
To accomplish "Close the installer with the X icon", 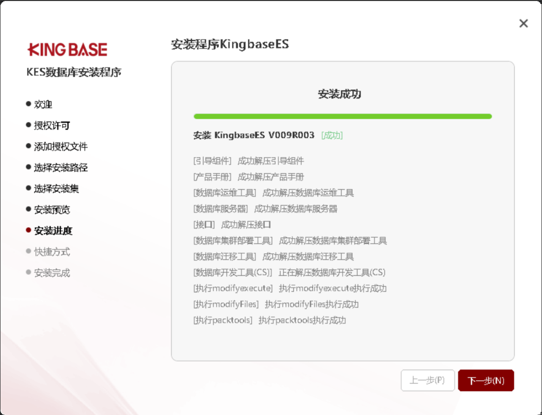I will pos(523,23).
